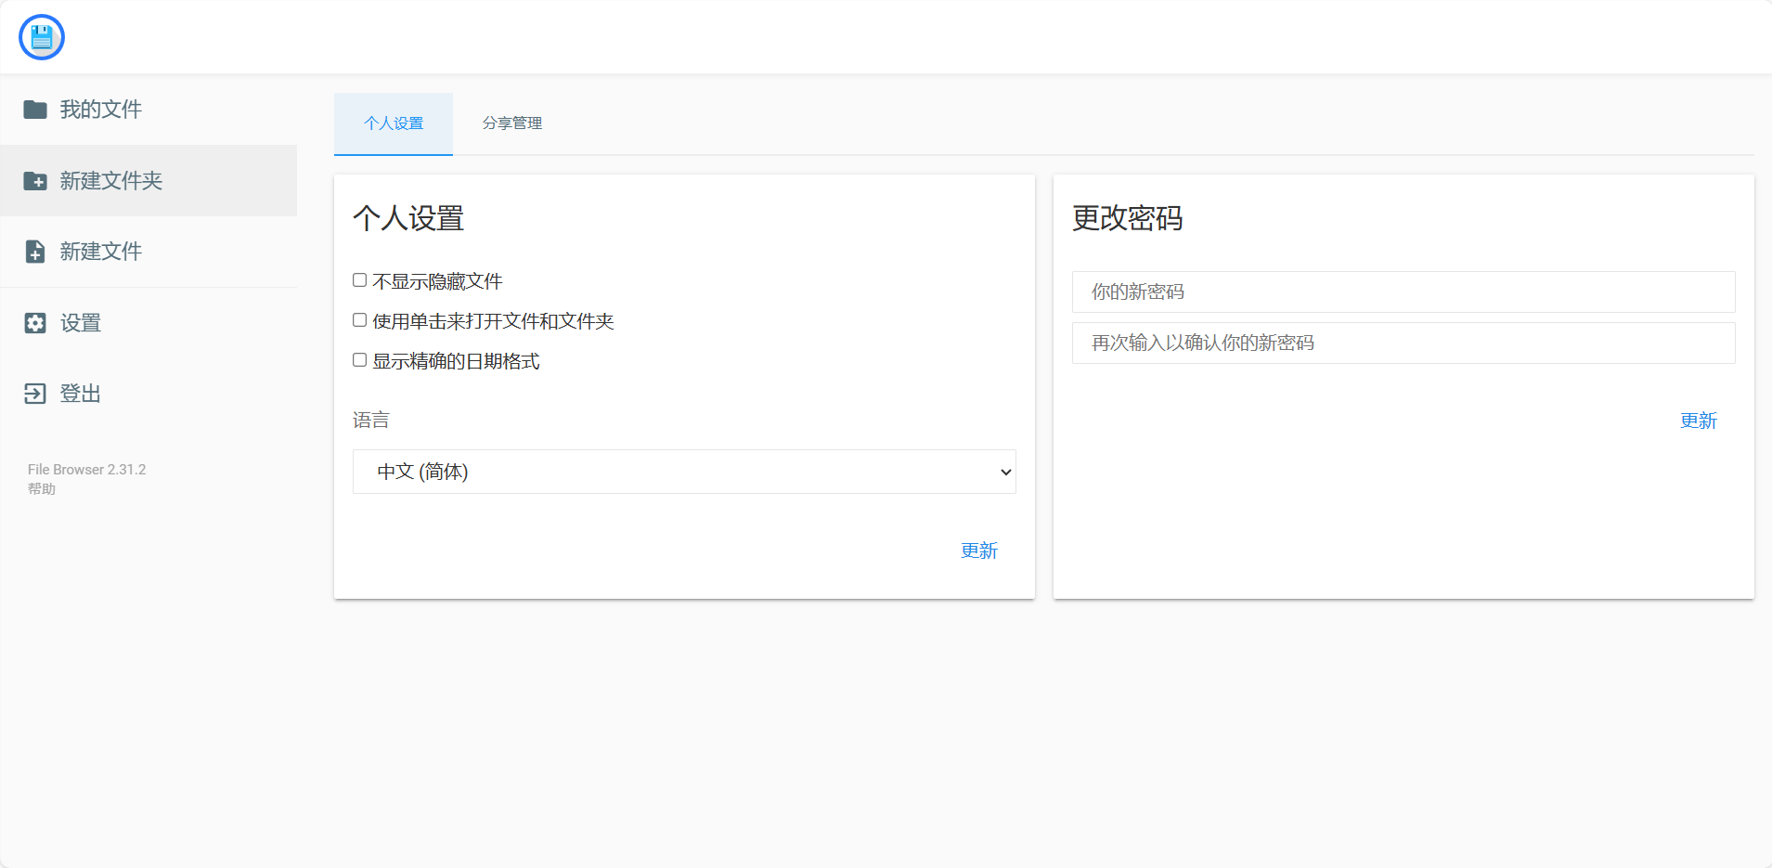Image resolution: width=1772 pixels, height=868 pixels.
Task: Click the File Browser save-disk logo icon
Action: 41,36
